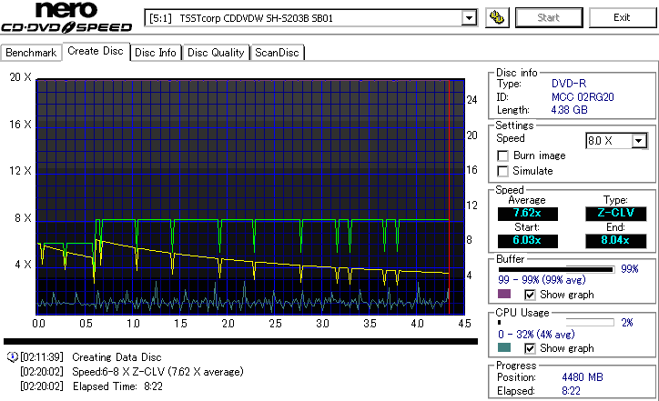Toggle the Simulate checkbox
Image resolution: width=659 pixels, height=401 pixels.
pyautogui.click(x=502, y=171)
